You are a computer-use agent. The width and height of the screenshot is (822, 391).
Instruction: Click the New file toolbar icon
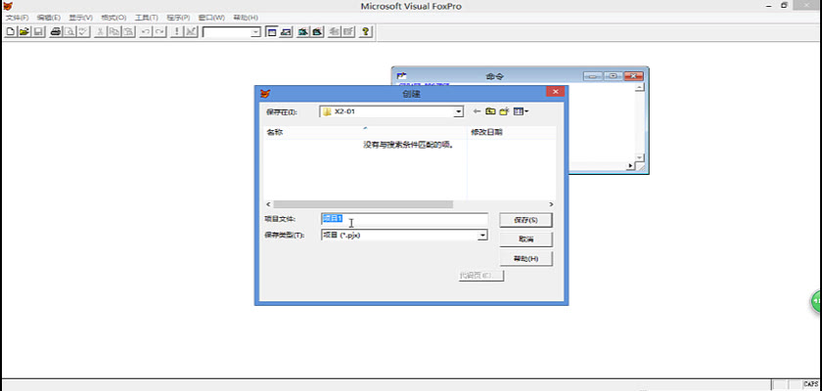[x=11, y=32]
